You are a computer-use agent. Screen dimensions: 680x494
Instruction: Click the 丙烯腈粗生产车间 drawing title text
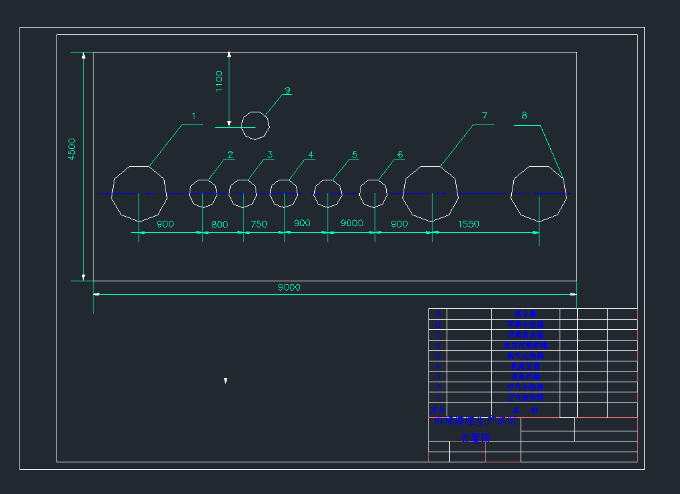[x=476, y=422]
